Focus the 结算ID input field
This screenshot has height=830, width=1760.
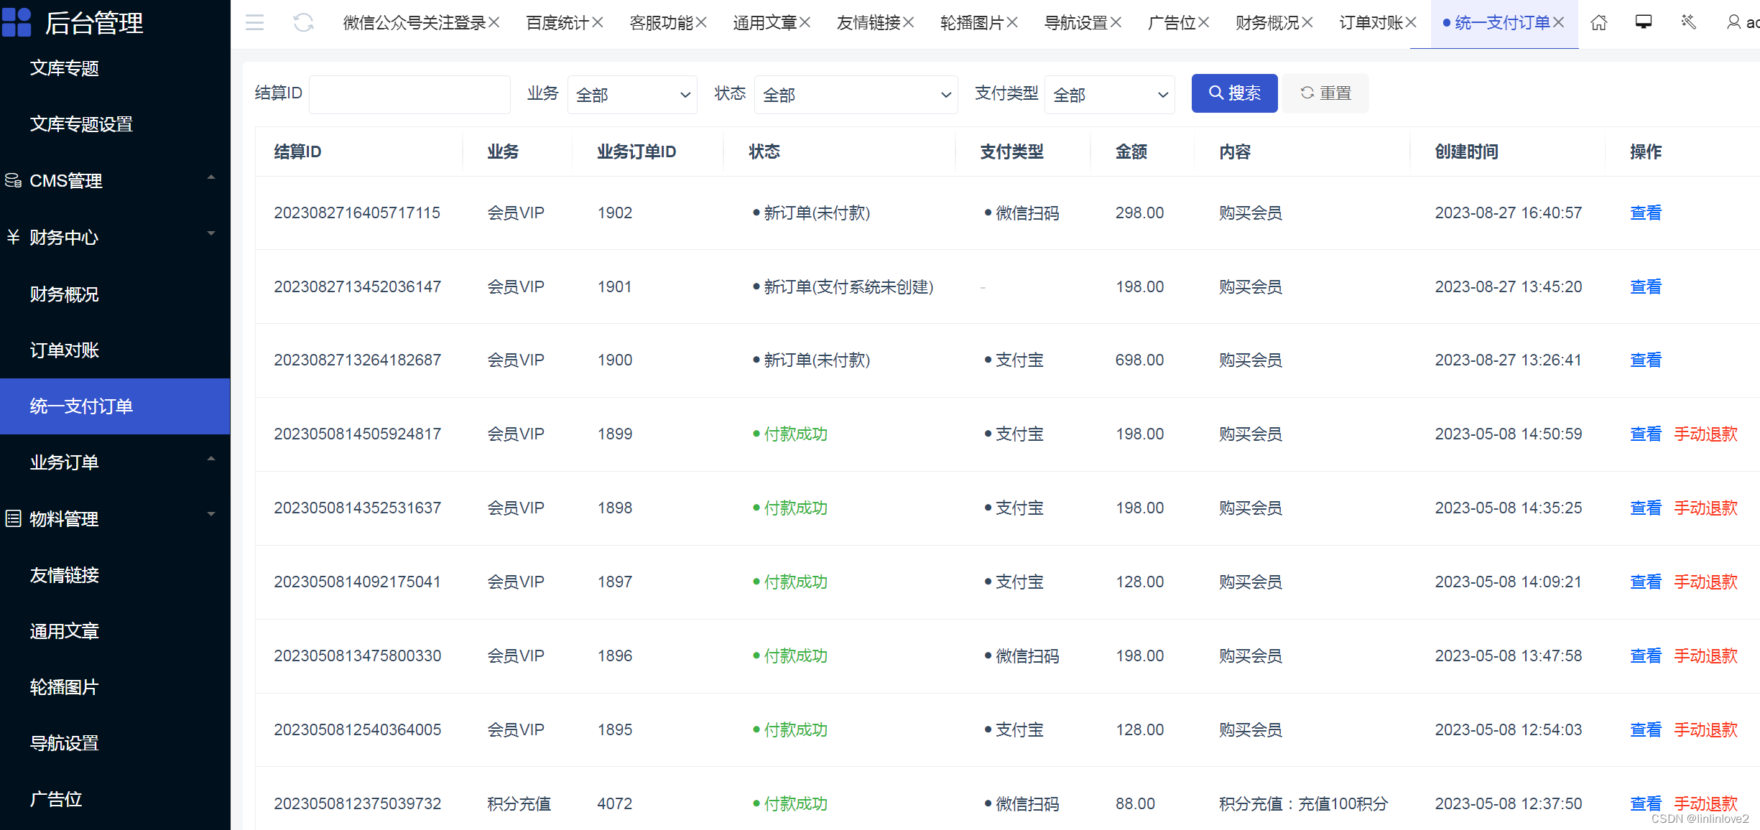[x=409, y=95]
